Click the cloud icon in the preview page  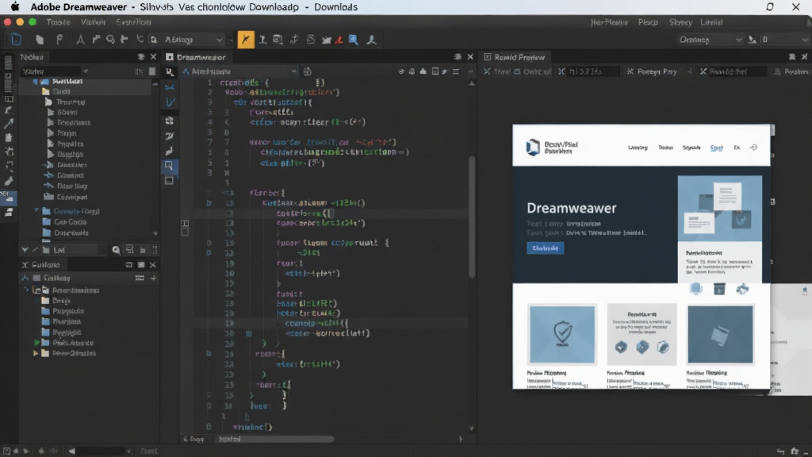tap(696, 289)
